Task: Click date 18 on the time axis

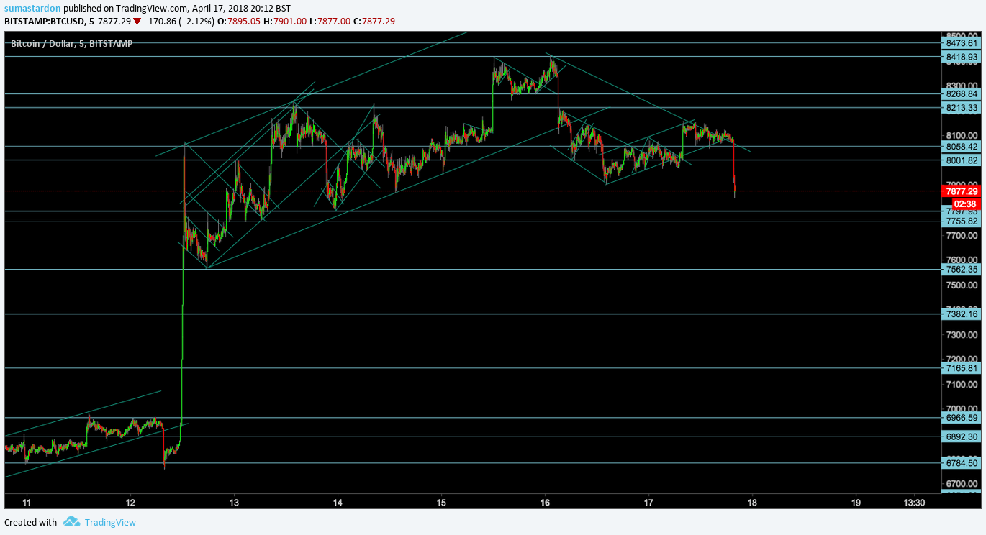Action: [752, 502]
